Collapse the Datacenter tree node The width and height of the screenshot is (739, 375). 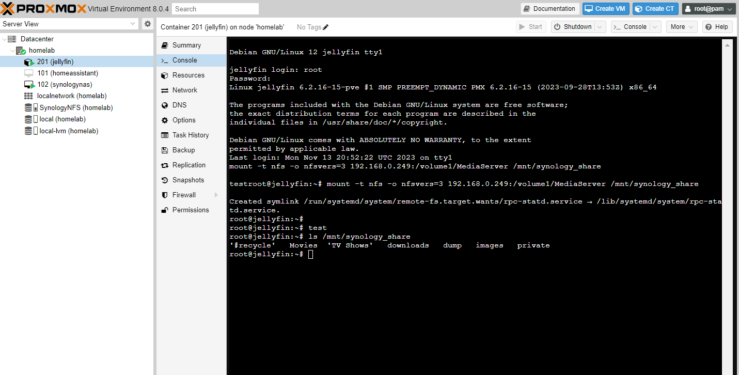click(4, 39)
